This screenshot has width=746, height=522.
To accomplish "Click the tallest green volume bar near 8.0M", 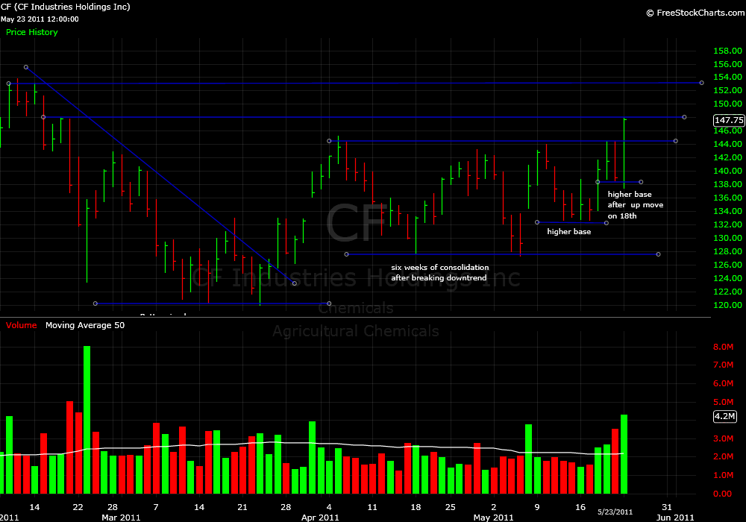I will tap(87, 420).
